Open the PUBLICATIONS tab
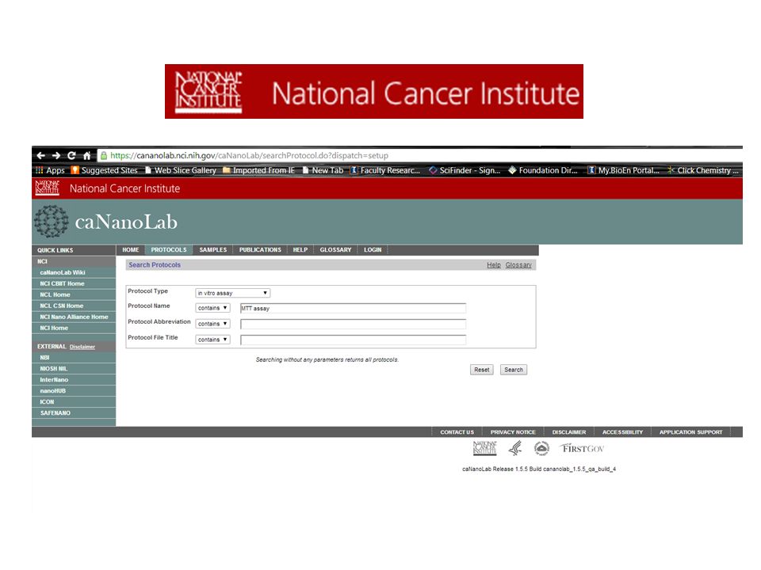Viewport: 761px width, 570px height. click(260, 250)
